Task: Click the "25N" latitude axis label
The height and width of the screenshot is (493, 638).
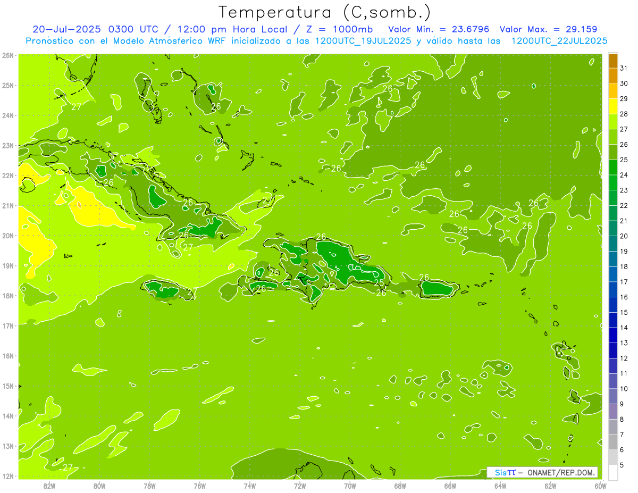Action: tap(8, 85)
